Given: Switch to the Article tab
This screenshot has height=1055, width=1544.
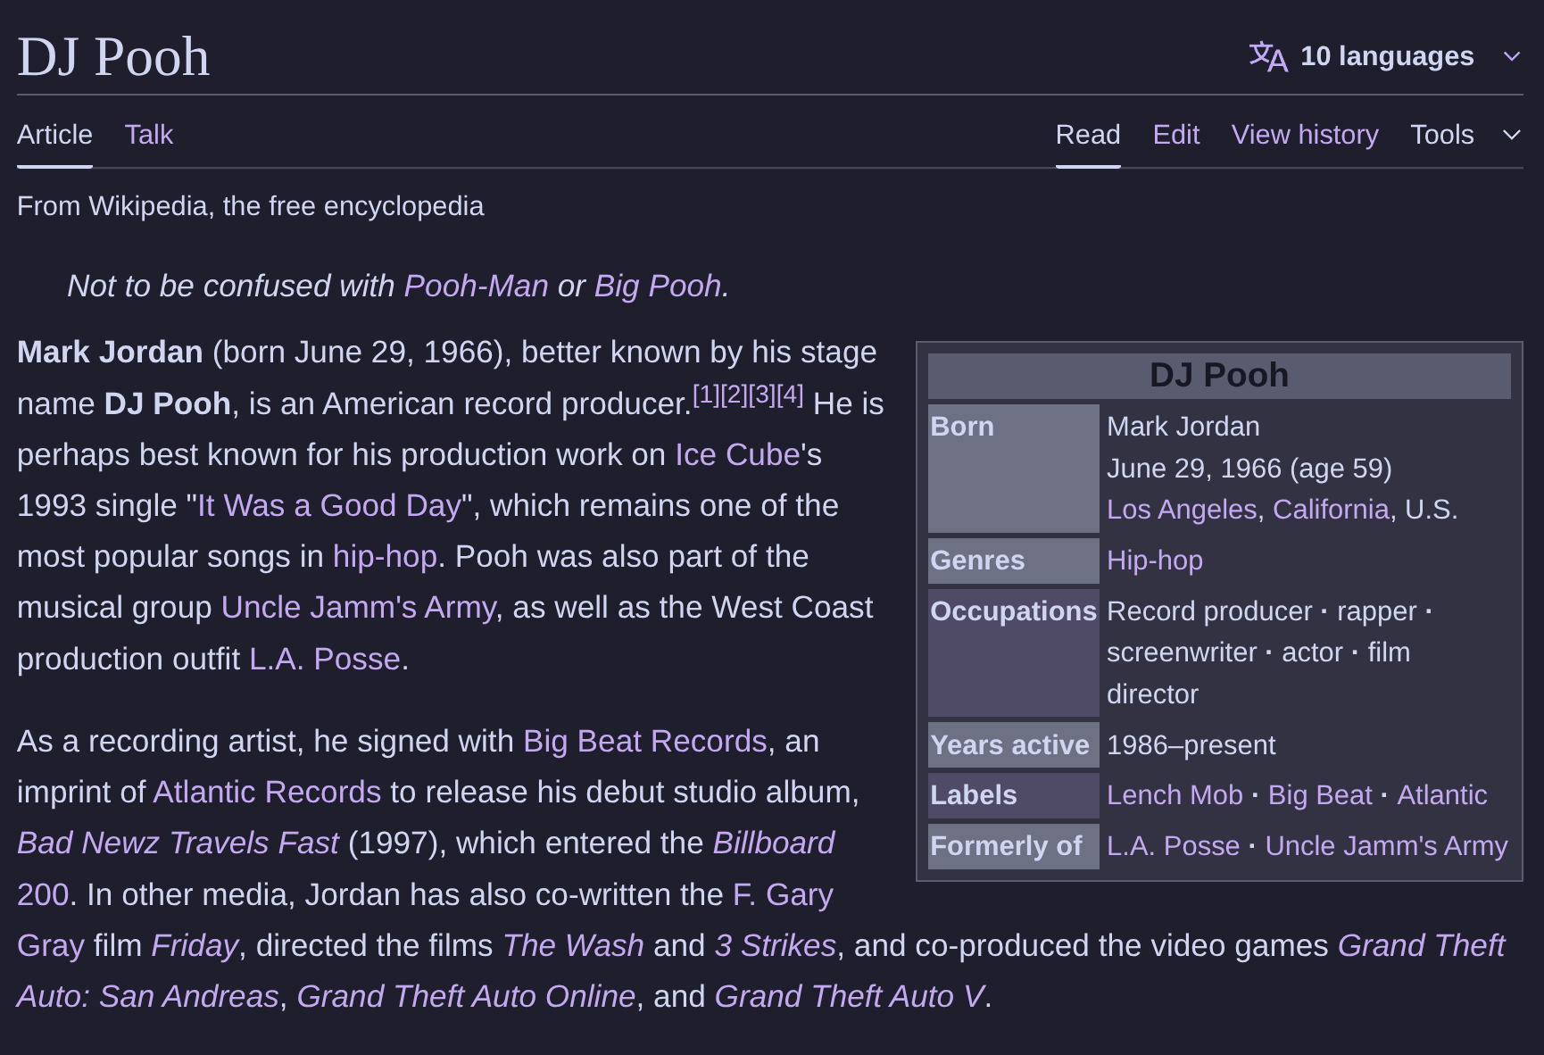Looking at the screenshot, I should 54,135.
